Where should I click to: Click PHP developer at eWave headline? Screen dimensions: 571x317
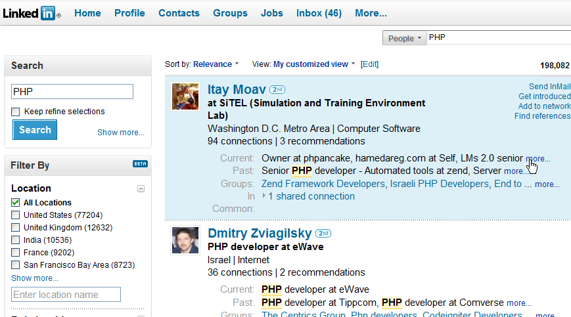pyautogui.click(x=265, y=247)
